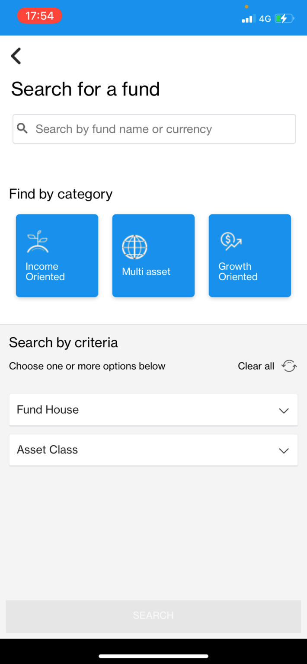Tap the red 17:54 time pill
Image resolution: width=307 pixels, height=664 pixels.
tap(40, 15)
